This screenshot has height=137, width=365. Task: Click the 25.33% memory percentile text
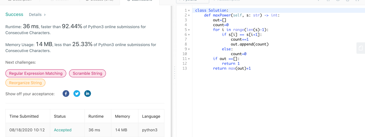click(82, 44)
